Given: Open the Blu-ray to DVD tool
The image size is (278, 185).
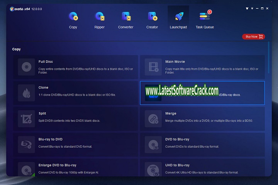Looking at the screenshot, I should click(76, 144).
